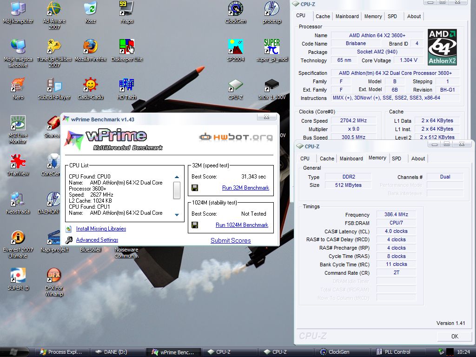The height and width of the screenshot is (357, 476).
Task: Click Run 1024M Benchmark link
Action: 242,225
